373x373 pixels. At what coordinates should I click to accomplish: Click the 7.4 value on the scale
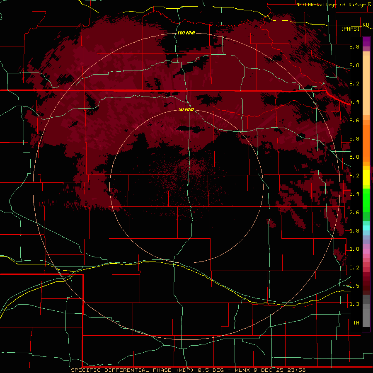pyautogui.click(x=354, y=102)
